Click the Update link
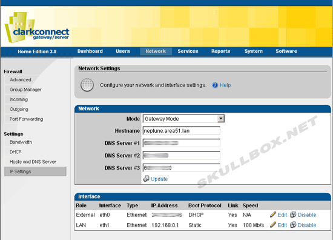The image size is (333, 240). [x=159, y=179]
